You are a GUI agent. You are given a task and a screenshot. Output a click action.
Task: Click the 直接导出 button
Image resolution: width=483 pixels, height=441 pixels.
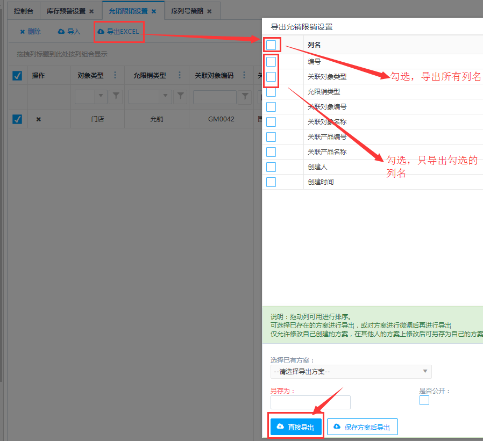(x=296, y=427)
